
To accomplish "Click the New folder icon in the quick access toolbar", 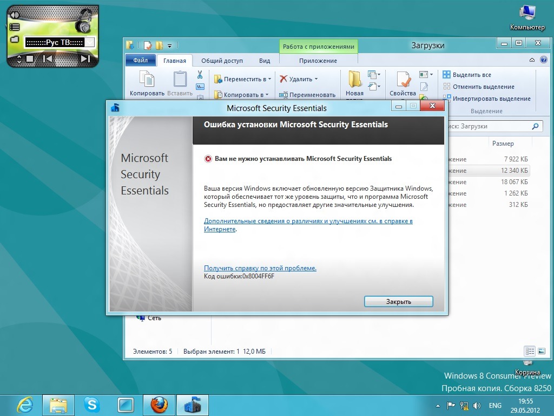I will pos(160,45).
